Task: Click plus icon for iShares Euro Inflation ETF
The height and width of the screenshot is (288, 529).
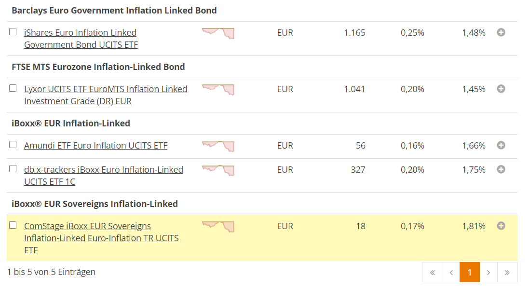Action: [501, 32]
